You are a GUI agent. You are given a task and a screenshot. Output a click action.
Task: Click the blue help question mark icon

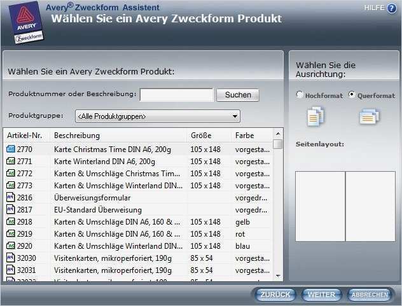pyautogui.click(x=391, y=8)
